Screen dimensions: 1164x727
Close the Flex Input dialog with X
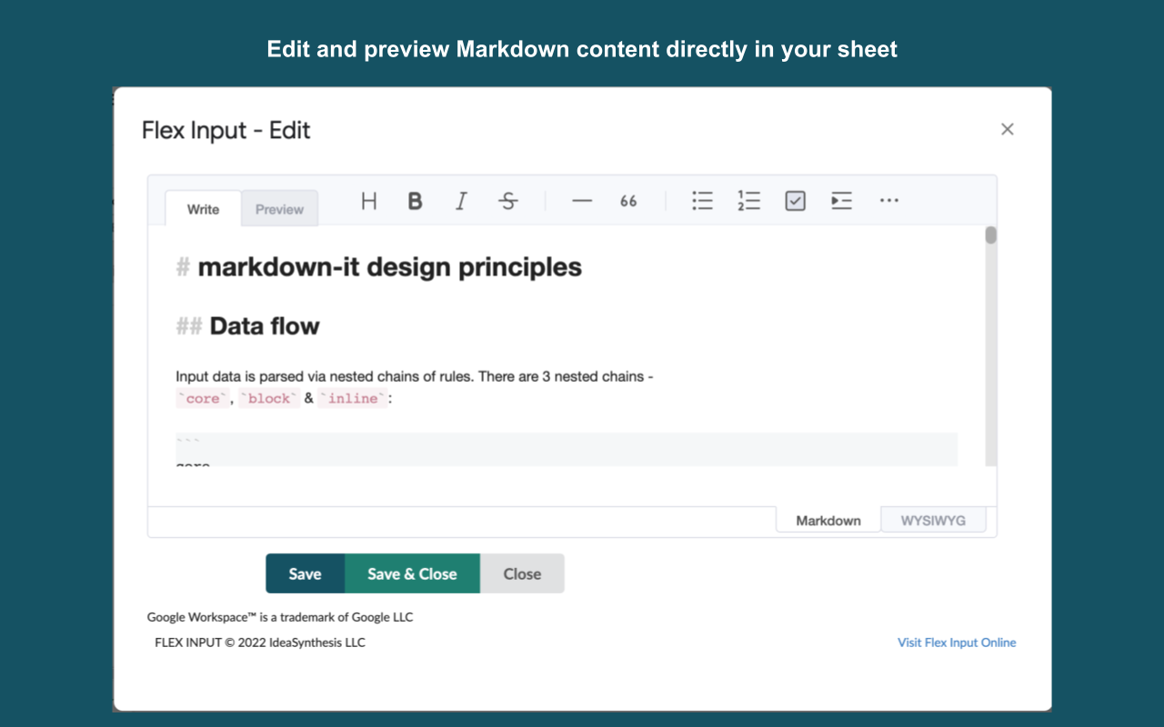[x=1007, y=129]
